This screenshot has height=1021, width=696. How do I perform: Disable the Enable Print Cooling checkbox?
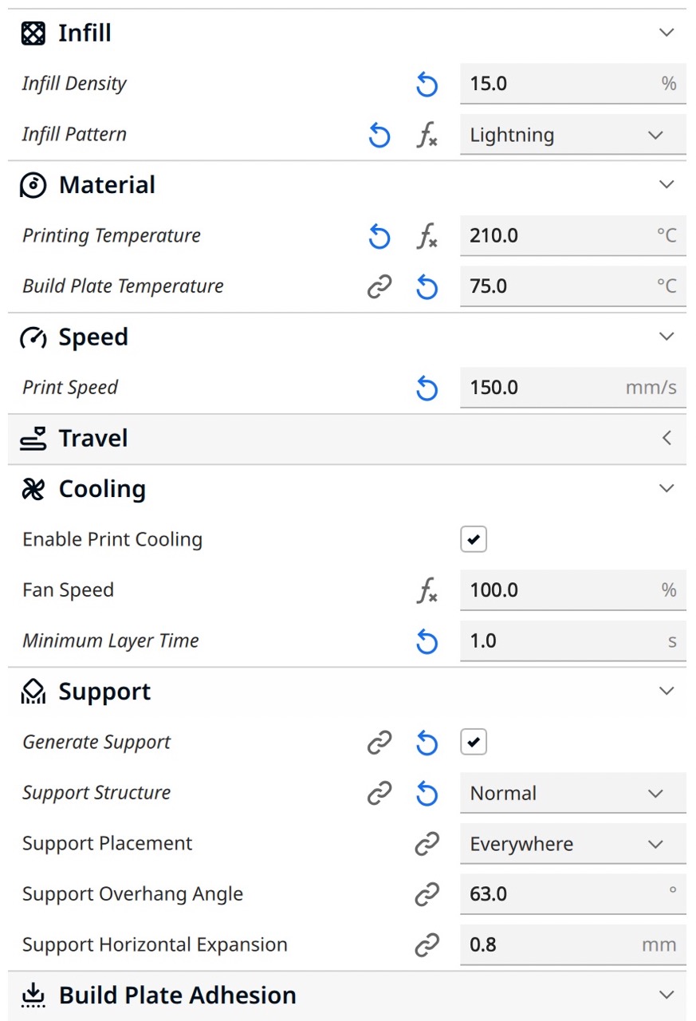click(x=474, y=540)
